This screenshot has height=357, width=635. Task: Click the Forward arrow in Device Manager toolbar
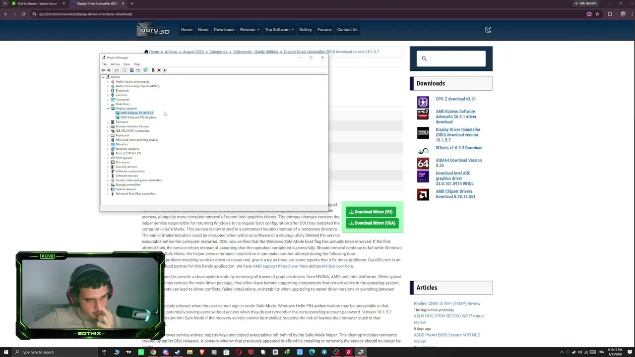click(x=109, y=70)
